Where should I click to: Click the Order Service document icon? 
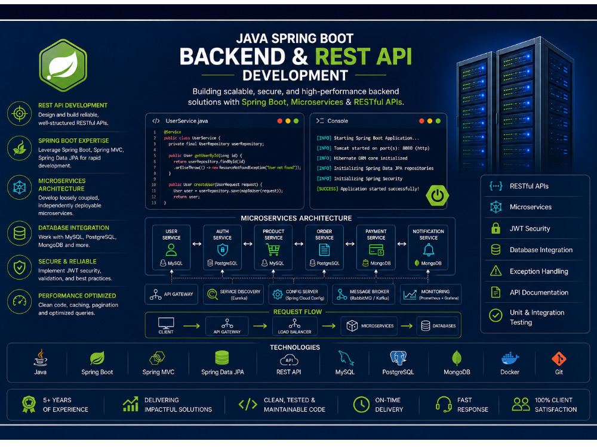[324, 250]
